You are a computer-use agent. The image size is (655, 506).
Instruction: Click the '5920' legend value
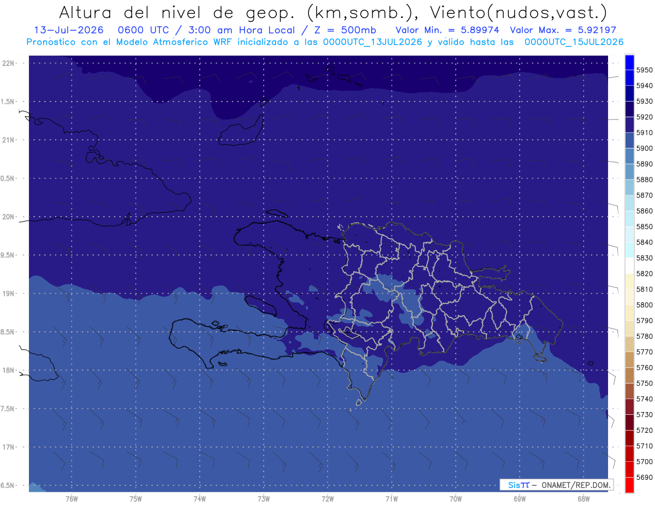click(645, 117)
